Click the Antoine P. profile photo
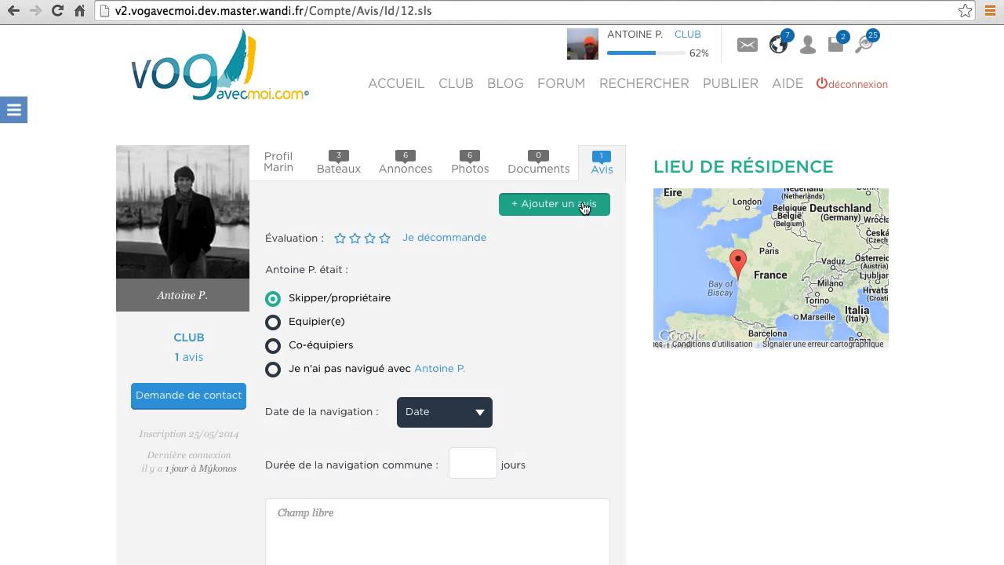This screenshot has width=1004, height=565. [x=183, y=212]
